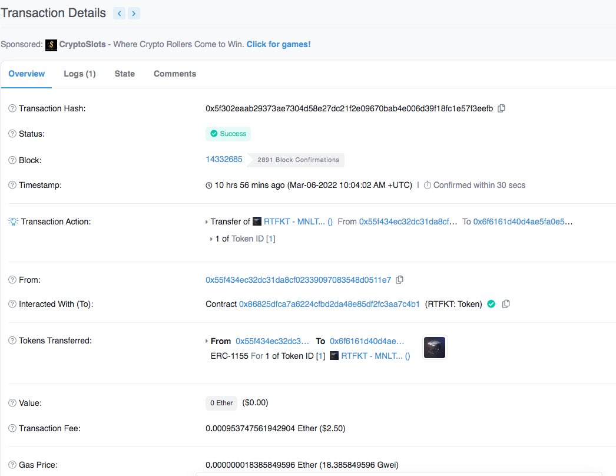Click 'Click for games!' sponsored link
The height and width of the screenshot is (476, 616).
(x=279, y=44)
